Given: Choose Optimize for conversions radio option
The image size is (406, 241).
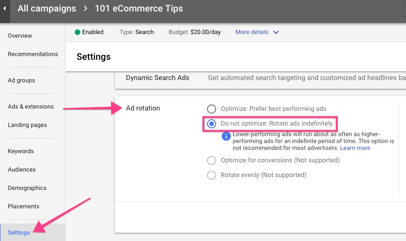Looking at the screenshot, I should click(211, 160).
